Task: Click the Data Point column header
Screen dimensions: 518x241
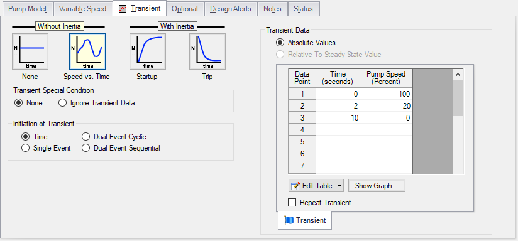Action: tap(302, 78)
